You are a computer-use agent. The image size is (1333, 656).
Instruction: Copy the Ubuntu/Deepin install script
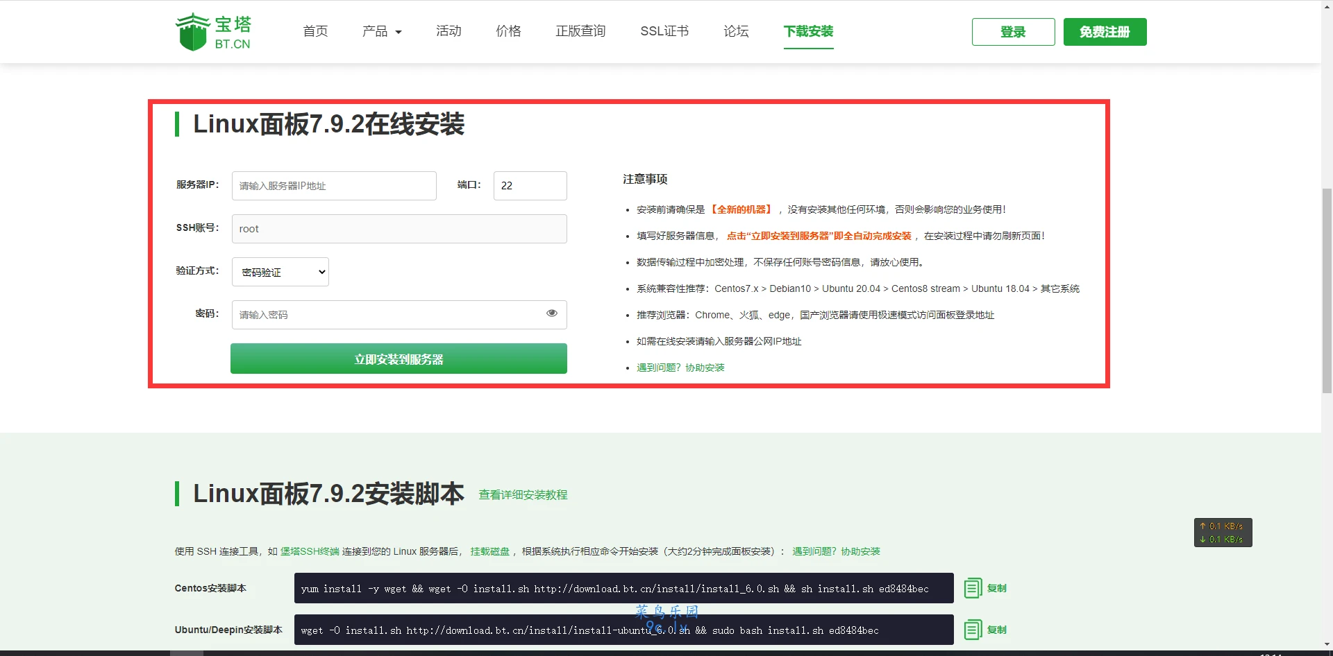985,630
